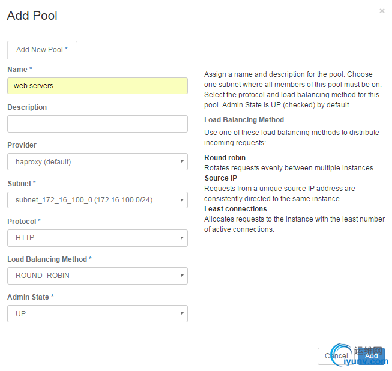Click the Admin State form label
392x371 pixels.
click(28, 297)
